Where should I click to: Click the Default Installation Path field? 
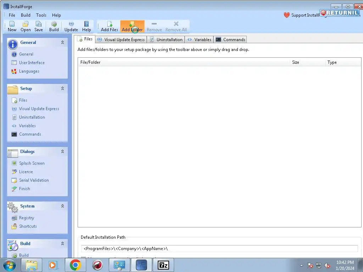(219, 249)
